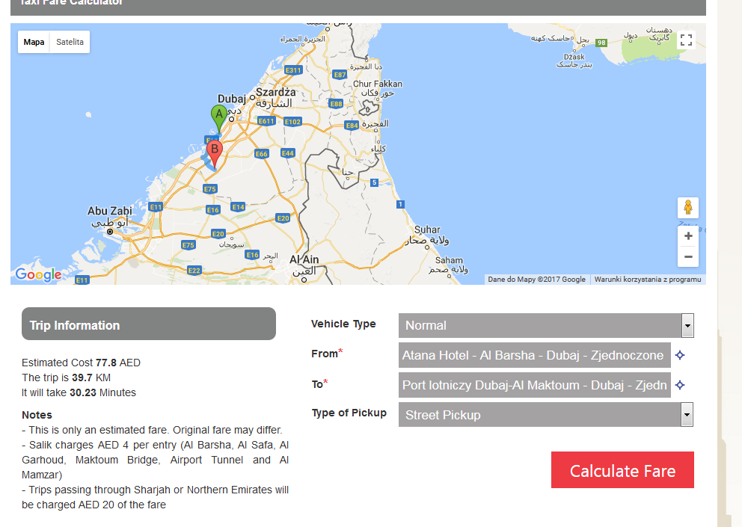Zoom out the map with minus button

point(688,257)
